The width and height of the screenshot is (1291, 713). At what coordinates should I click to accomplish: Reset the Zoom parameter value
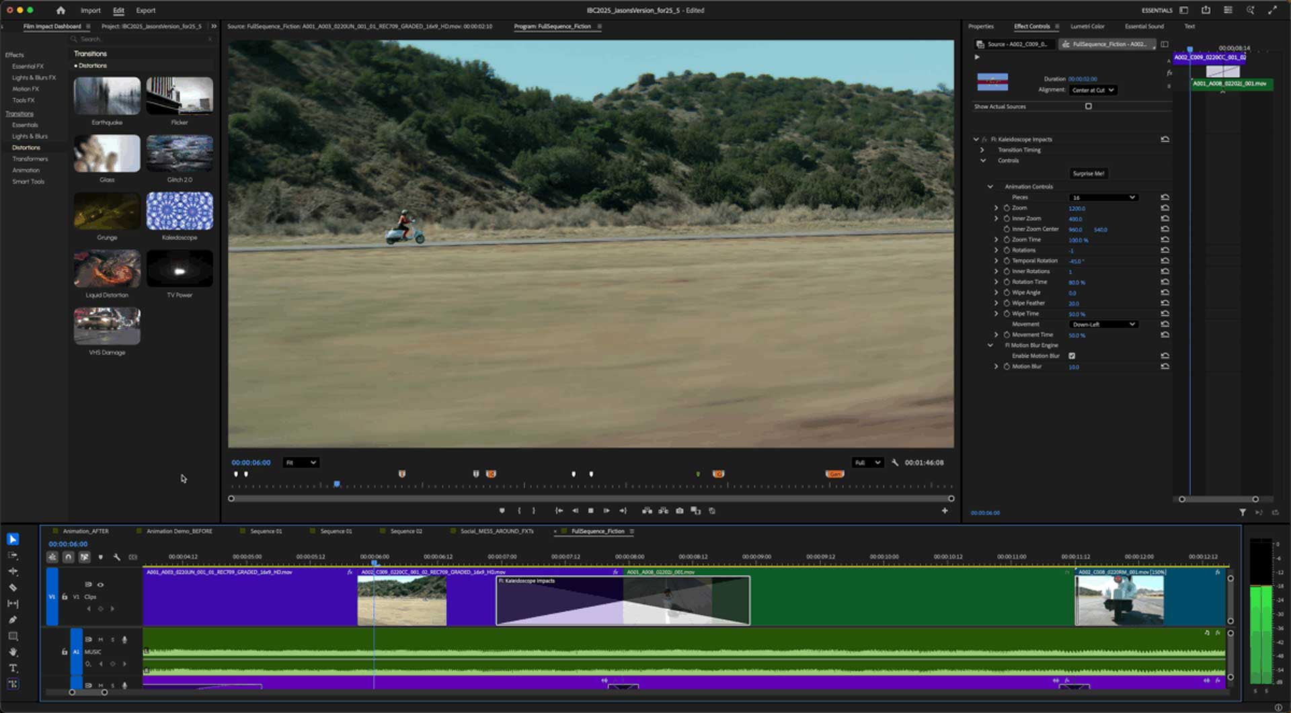pos(1165,208)
